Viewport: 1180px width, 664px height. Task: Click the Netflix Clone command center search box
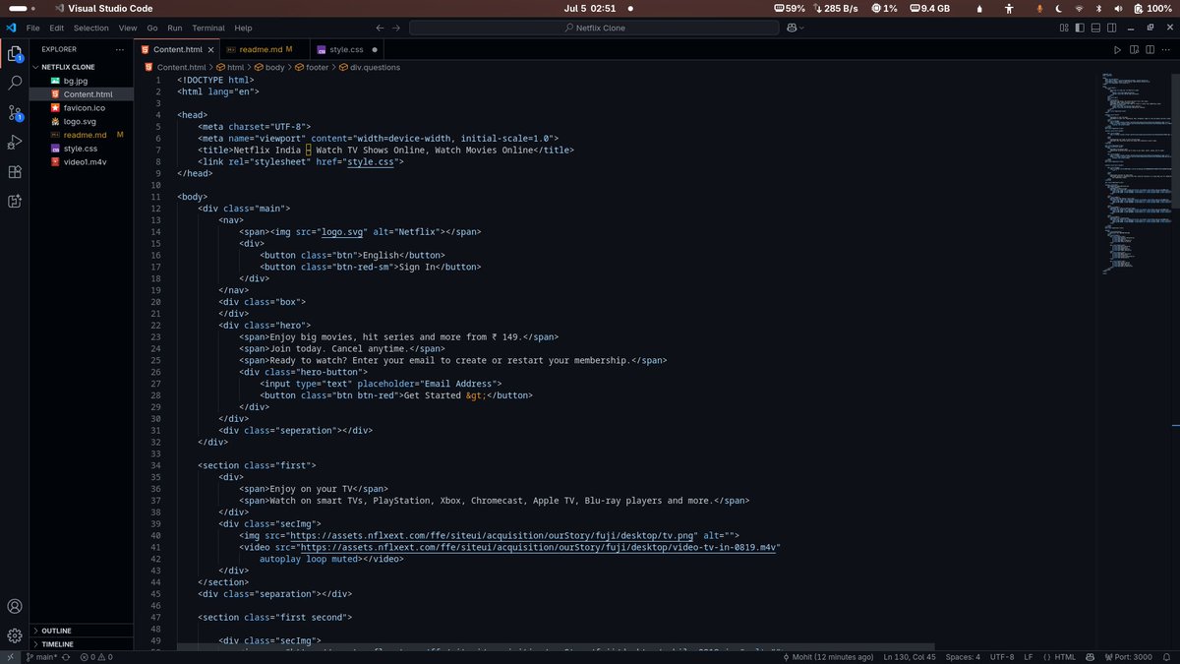593,28
